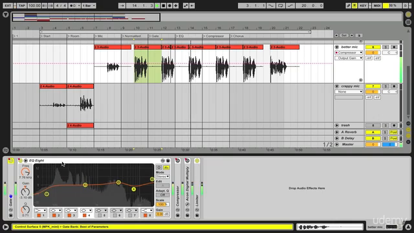Click the Stop button in transport

(x=164, y=6)
